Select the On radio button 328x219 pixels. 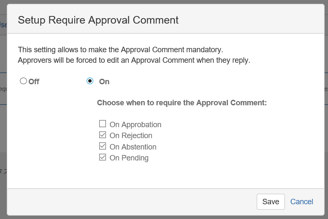click(x=89, y=81)
